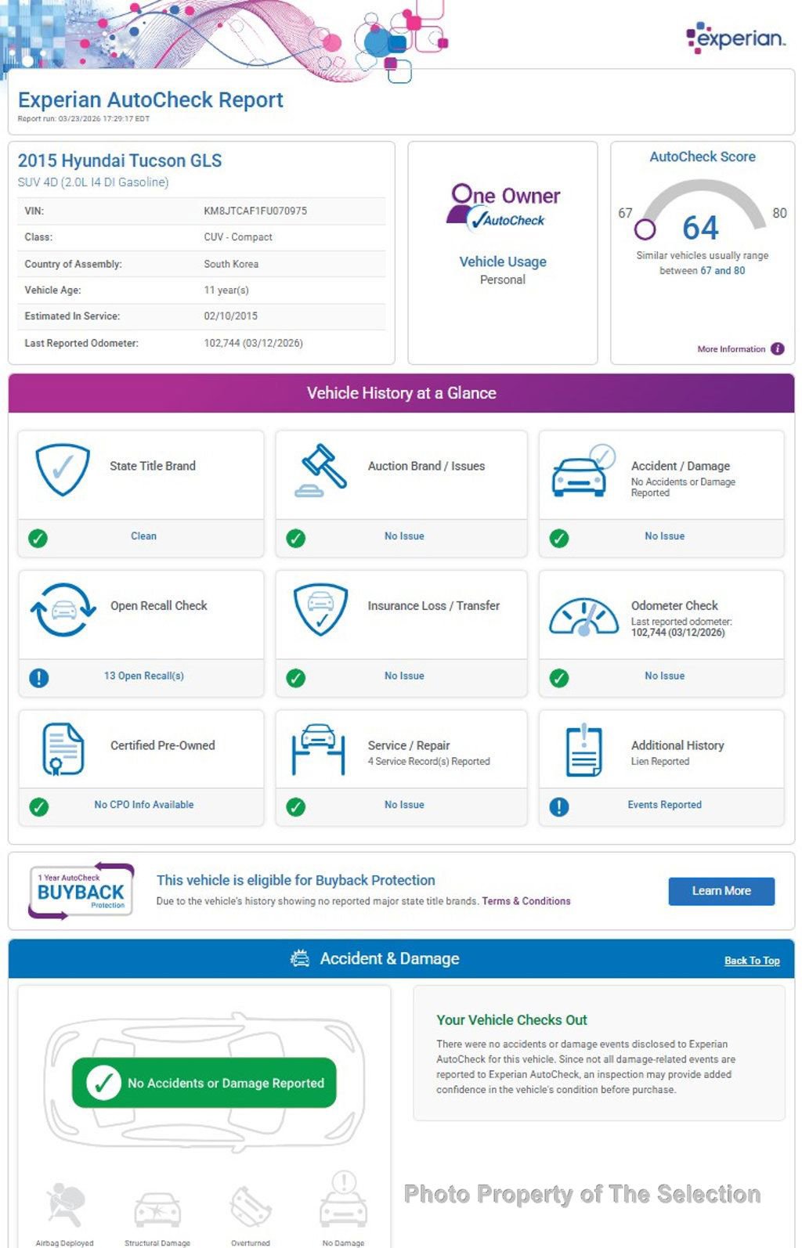802x1248 pixels.
Task: Click the Experian logo
Action: pyautogui.click(x=735, y=37)
